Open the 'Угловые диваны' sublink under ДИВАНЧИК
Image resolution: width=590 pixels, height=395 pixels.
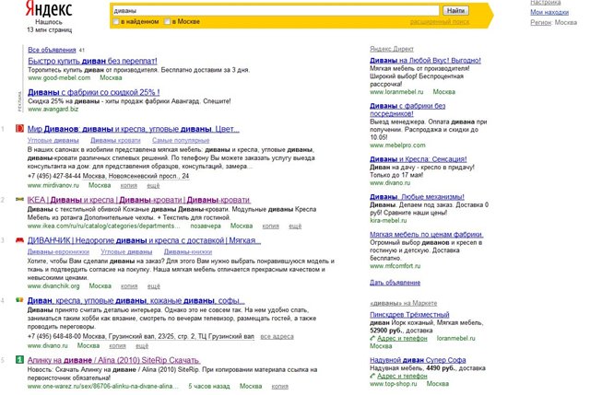pos(126,251)
